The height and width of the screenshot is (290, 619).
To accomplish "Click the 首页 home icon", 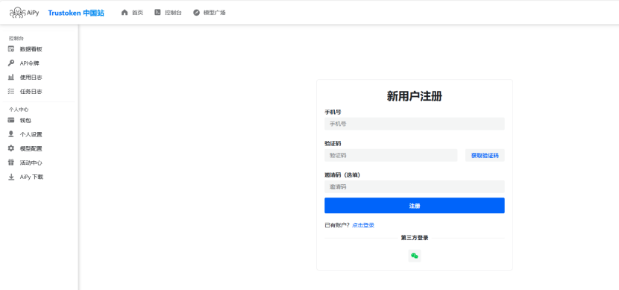I will pyautogui.click(x=125, y=13).
